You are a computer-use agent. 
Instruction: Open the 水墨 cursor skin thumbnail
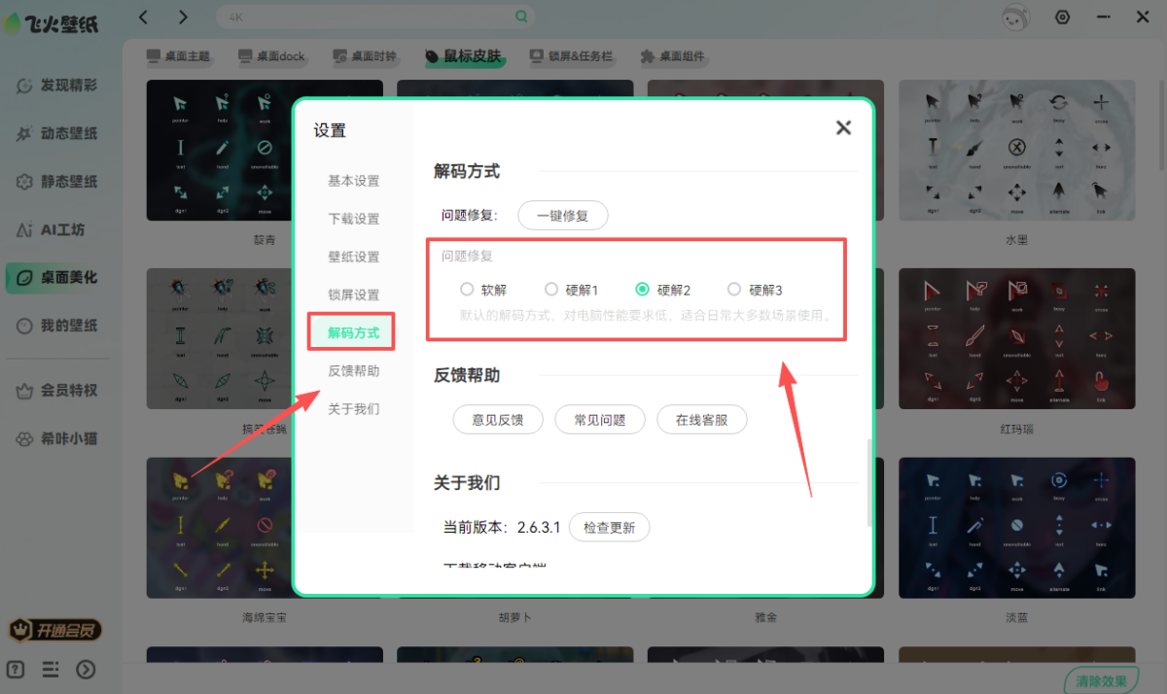tap(1016, 150)
